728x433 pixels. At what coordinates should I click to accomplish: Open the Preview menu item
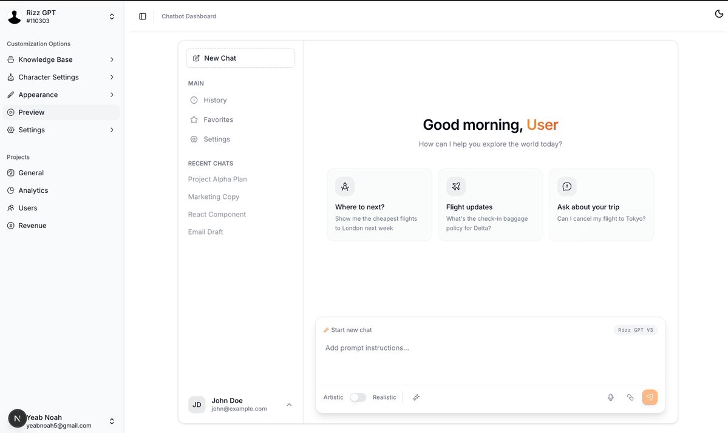coord(61,112)
